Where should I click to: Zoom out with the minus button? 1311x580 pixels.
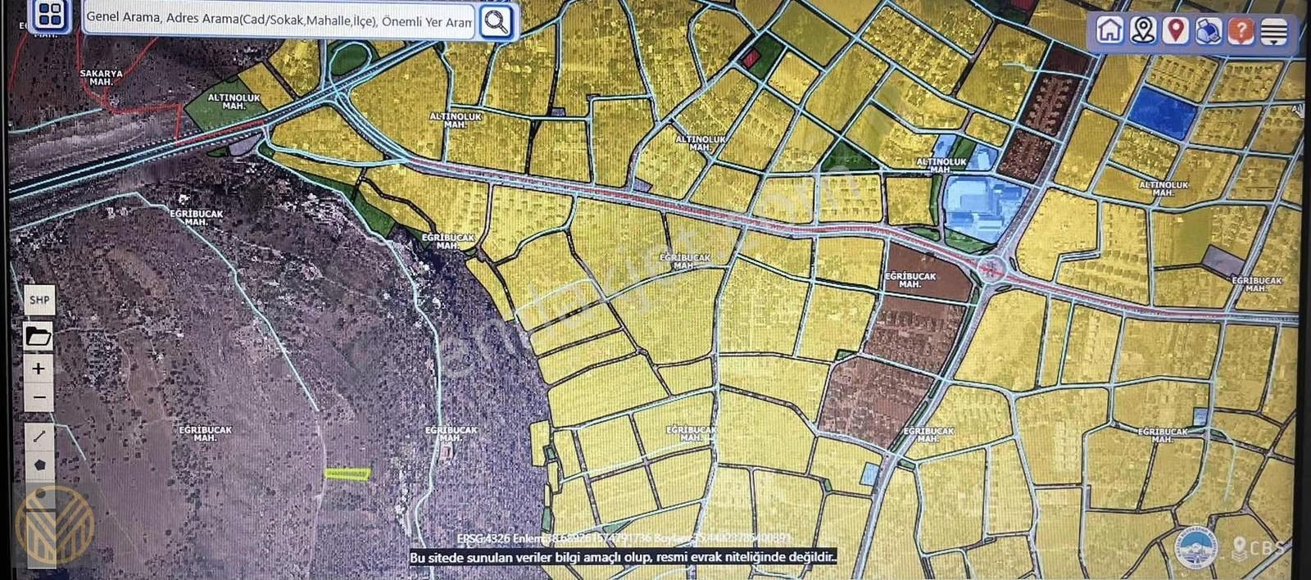pos(39,398)
